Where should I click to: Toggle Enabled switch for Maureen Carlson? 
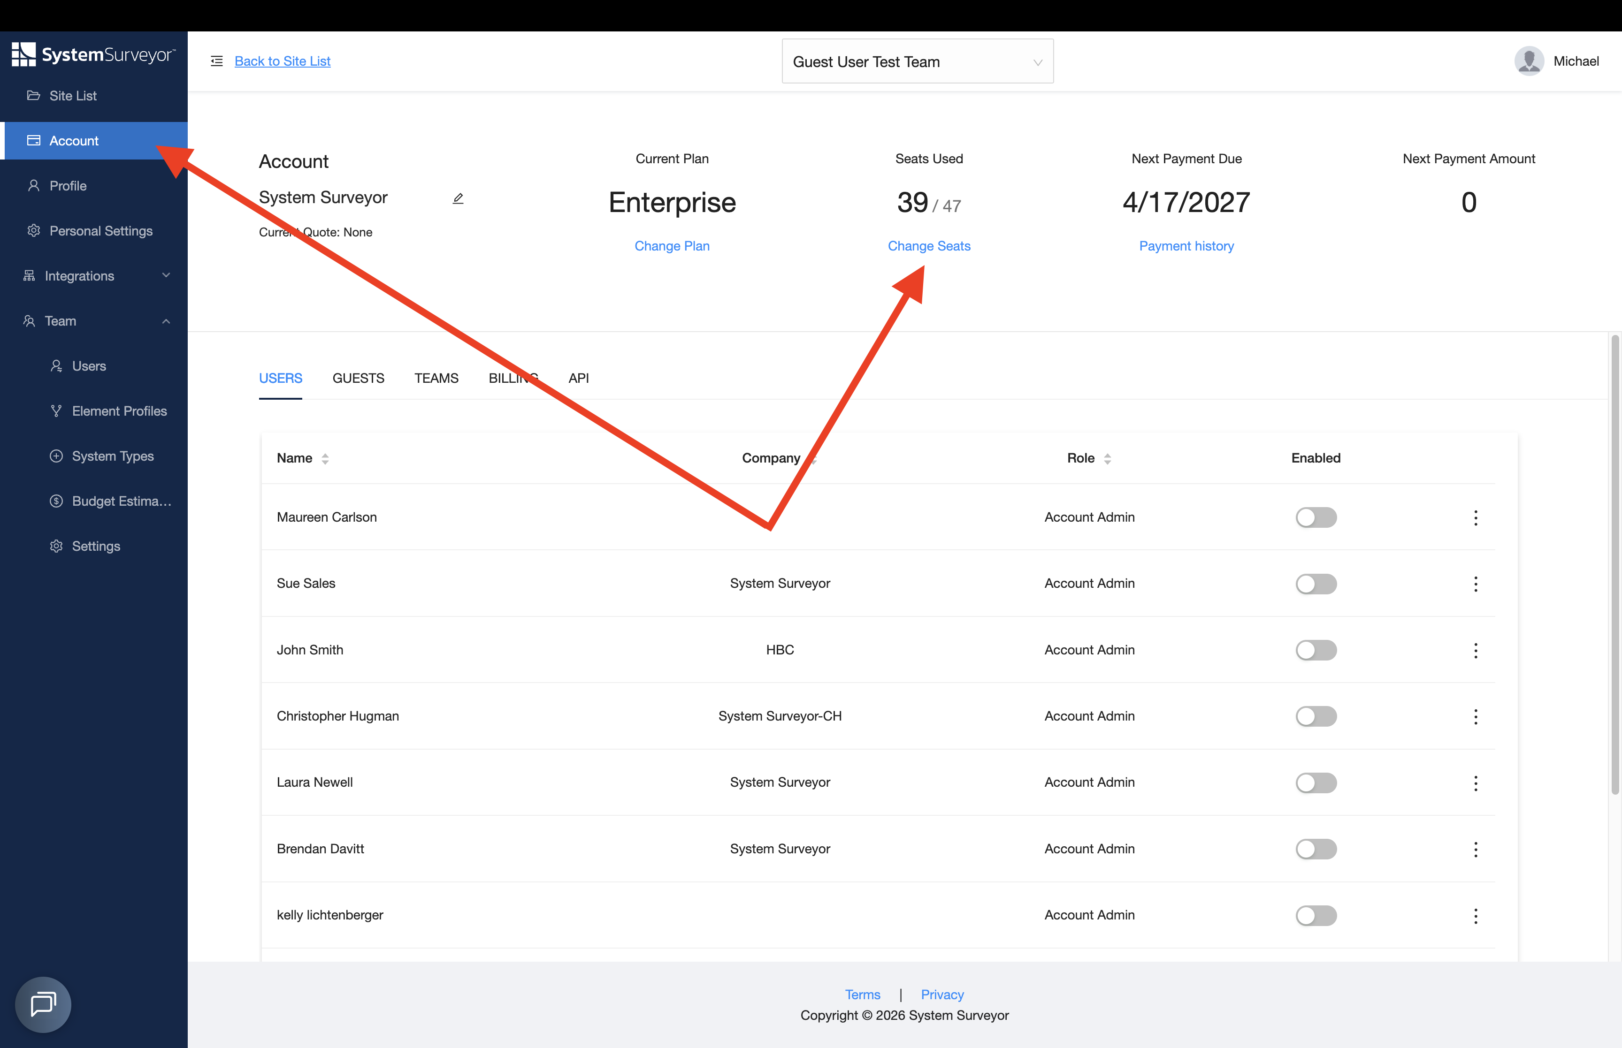[1316, 517]
